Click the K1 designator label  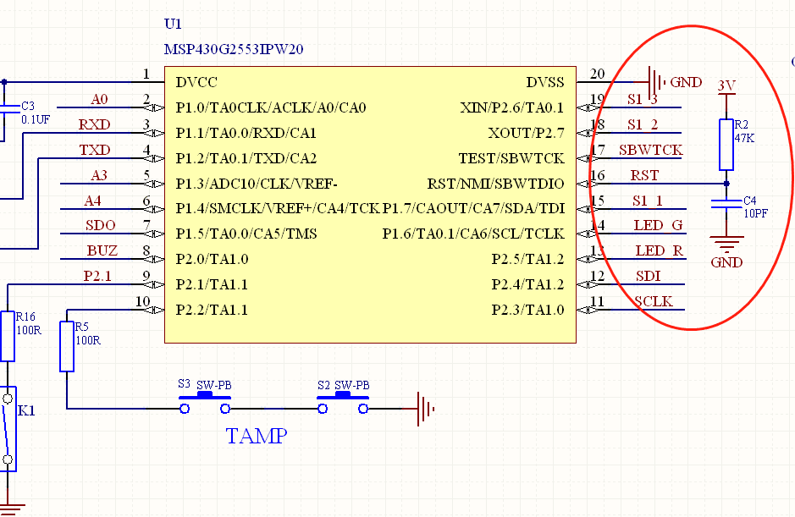(x=26, y=410)
